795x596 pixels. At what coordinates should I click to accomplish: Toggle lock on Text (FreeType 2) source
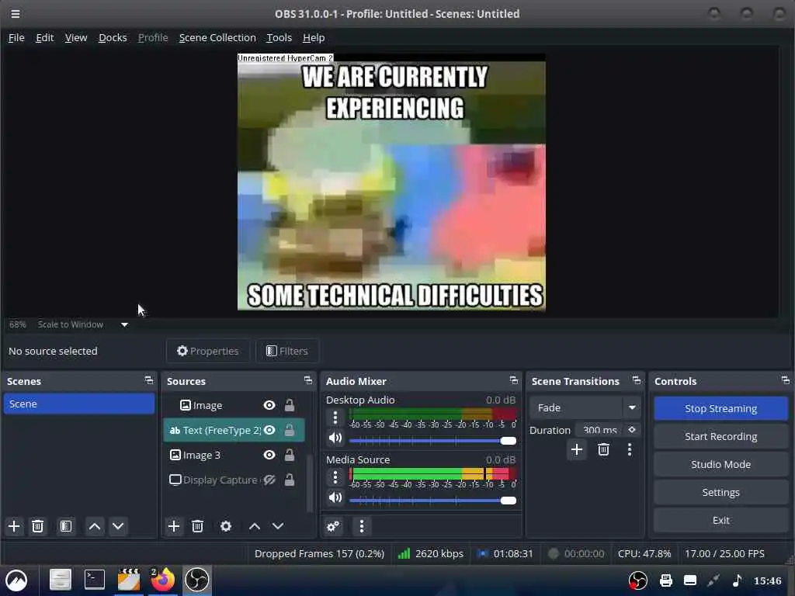290,430
